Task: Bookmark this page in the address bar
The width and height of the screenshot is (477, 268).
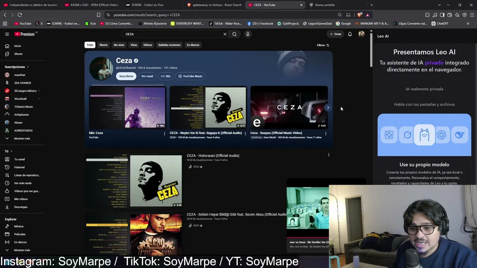Action: pos(98,15)
